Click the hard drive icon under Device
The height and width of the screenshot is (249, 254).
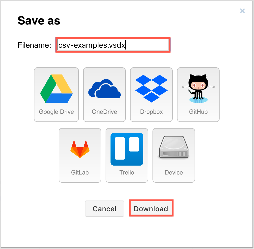point(174,149)
